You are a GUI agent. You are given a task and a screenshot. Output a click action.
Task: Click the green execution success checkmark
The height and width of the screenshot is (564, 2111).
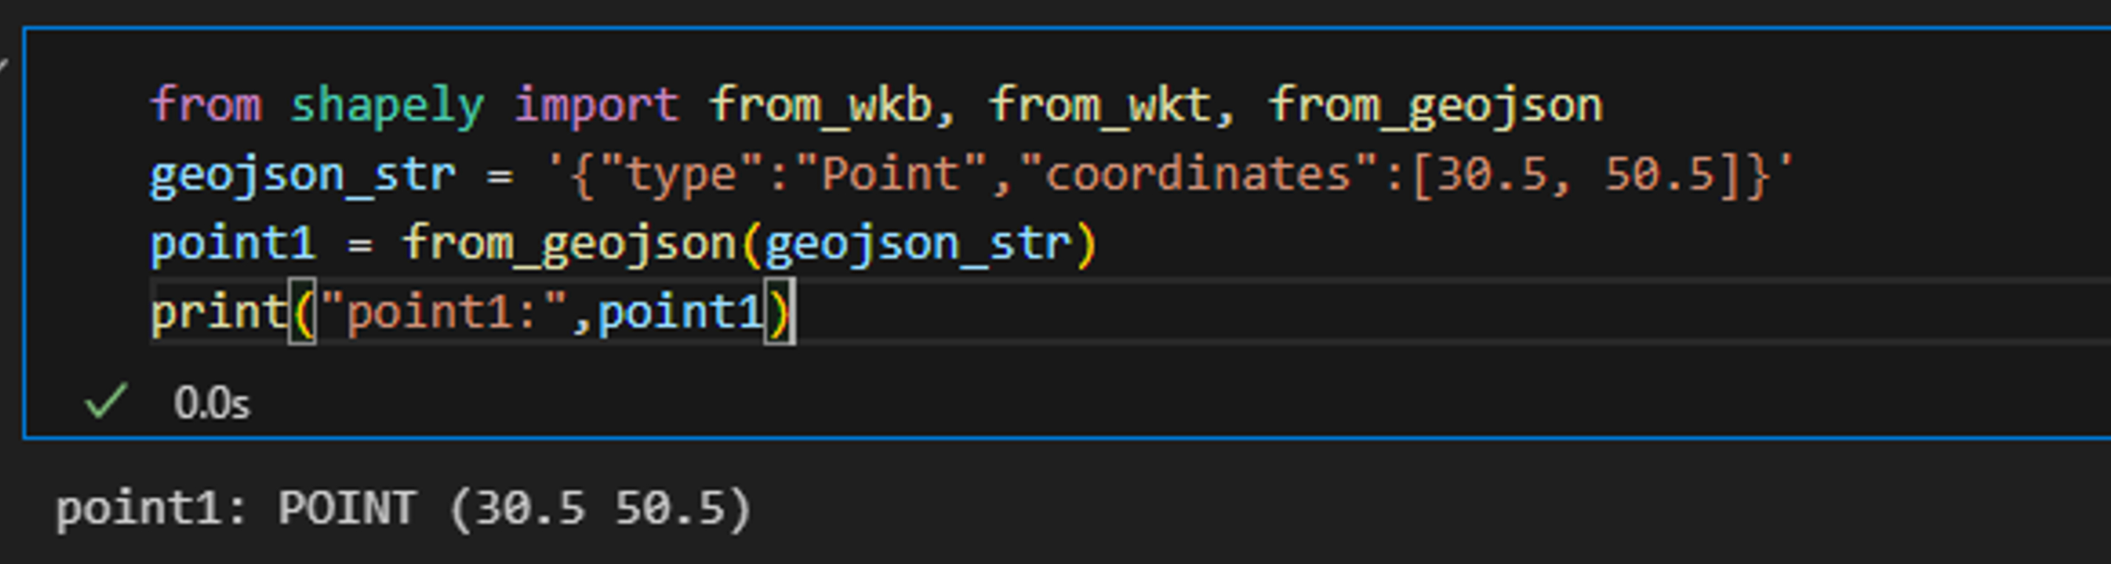(x=106, y=401)
